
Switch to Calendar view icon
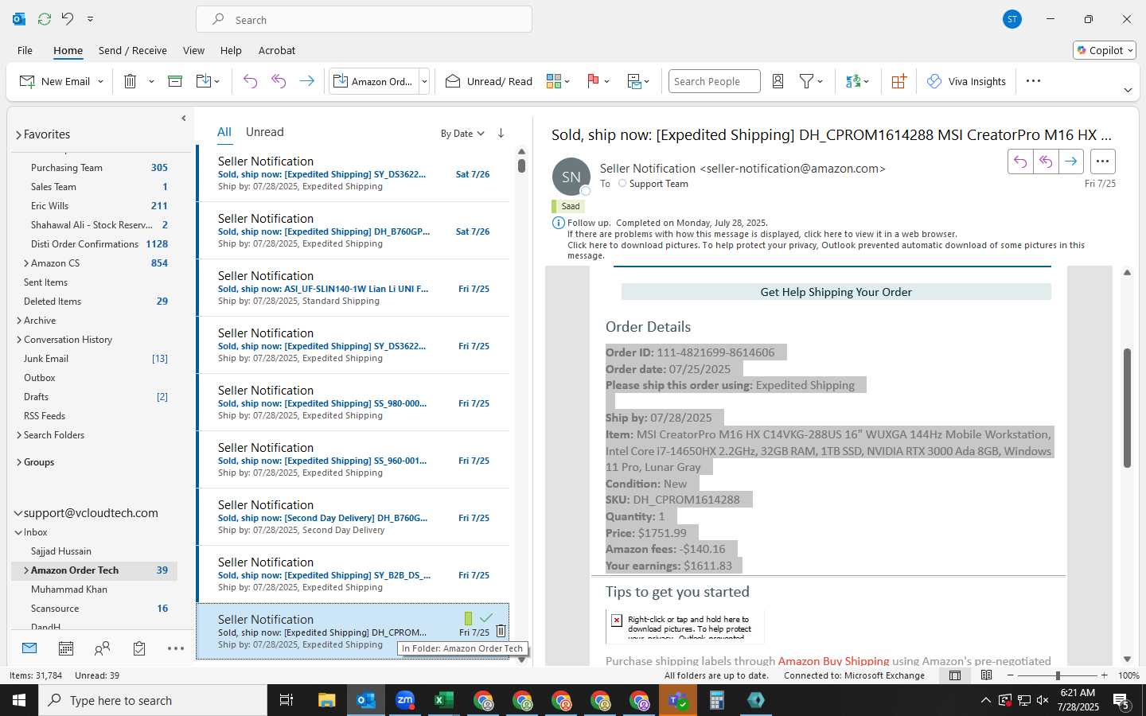66,648
